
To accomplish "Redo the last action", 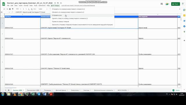I will [x=7, y=9].
